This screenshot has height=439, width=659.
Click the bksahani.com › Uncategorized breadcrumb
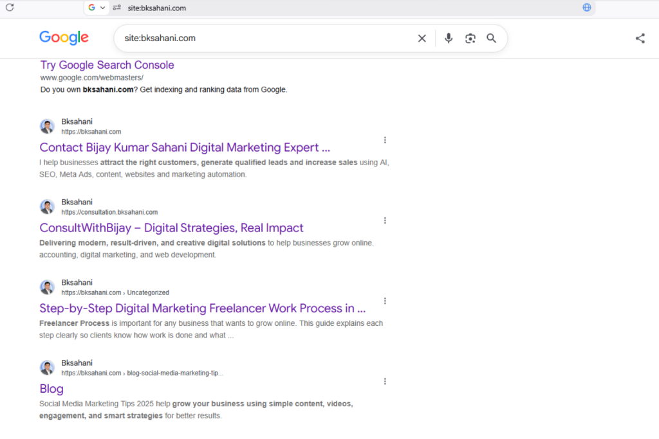[x=115, y=292]
